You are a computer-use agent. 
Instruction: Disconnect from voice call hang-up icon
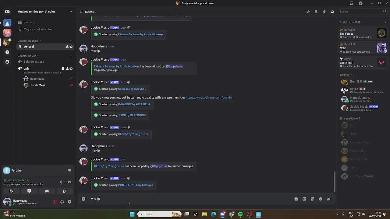point(69,182)
